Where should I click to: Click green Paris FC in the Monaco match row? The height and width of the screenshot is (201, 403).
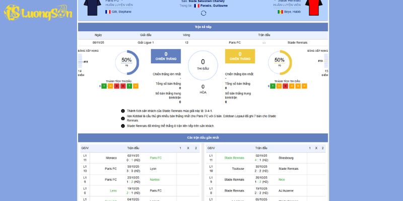[156, 158]
